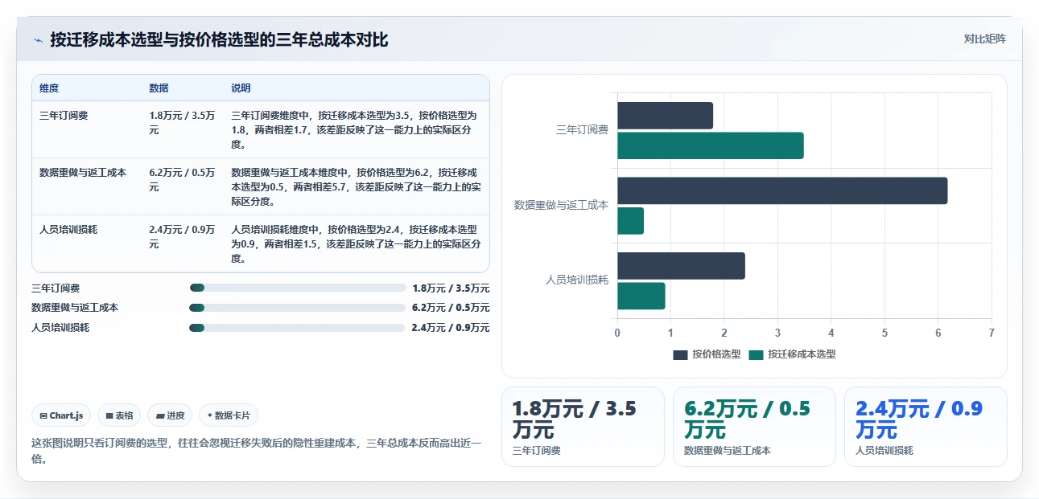
Task: Click the 数据重做与返工成本 progress bar
Action: [x=297, y=308]
